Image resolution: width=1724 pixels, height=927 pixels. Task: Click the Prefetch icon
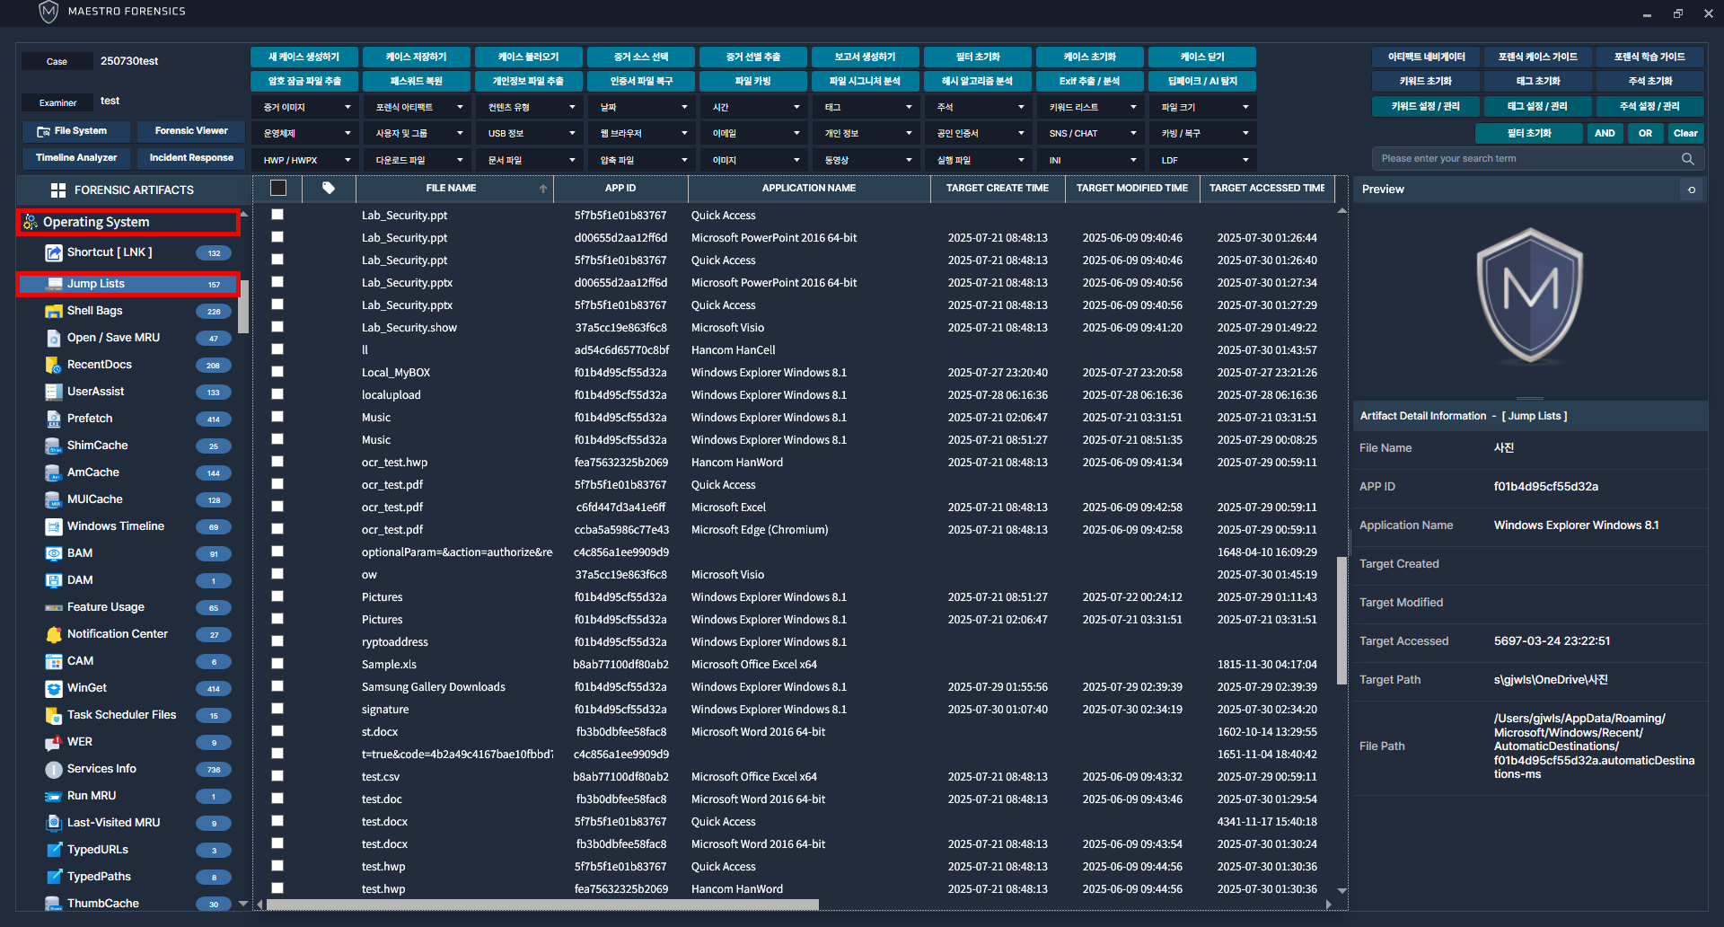coord(54,419)
